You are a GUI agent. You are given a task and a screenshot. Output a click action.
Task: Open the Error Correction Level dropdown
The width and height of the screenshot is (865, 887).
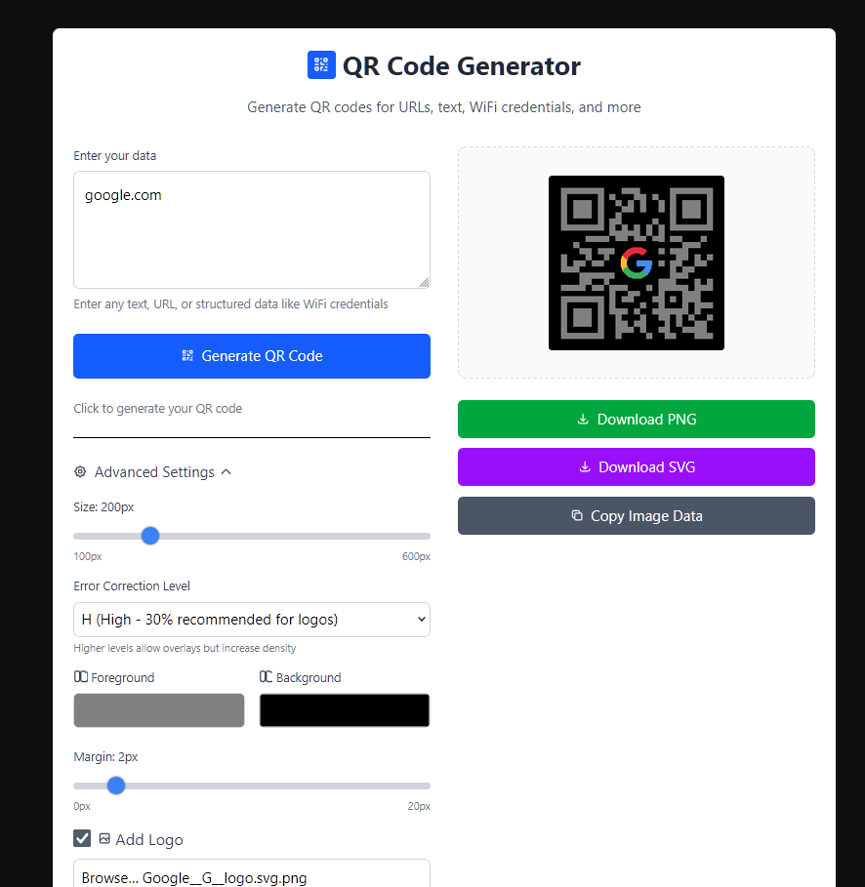pyautogui.click(x=251, y=619)
